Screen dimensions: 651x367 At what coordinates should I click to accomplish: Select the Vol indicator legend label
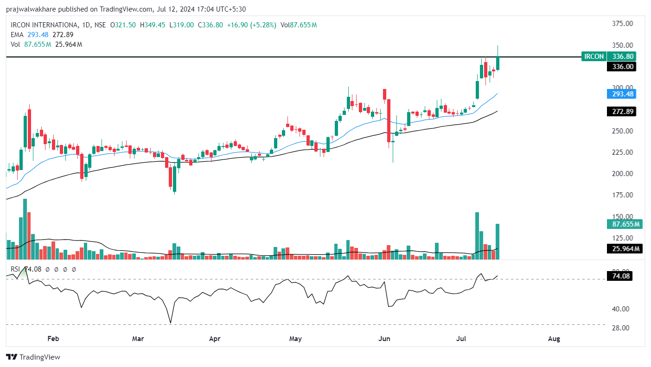click(16, 44)
